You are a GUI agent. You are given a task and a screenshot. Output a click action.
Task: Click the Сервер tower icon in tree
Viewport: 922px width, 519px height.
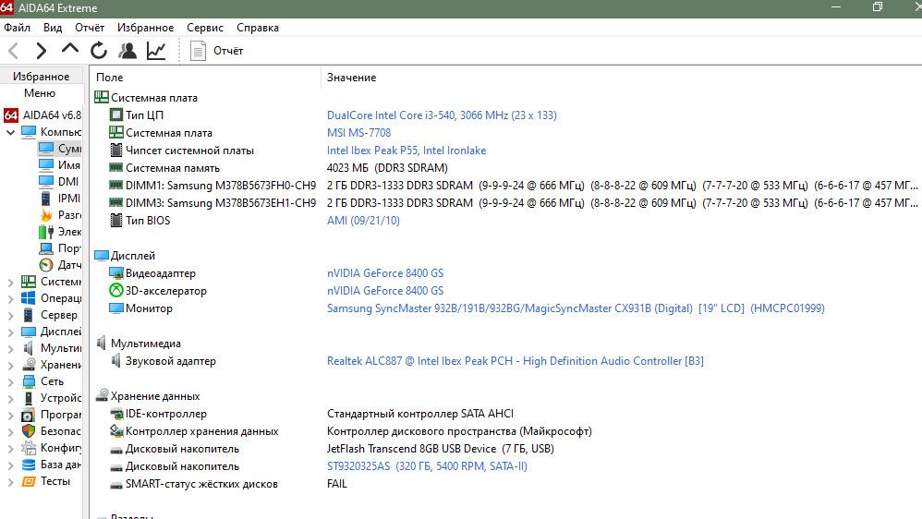29,315
